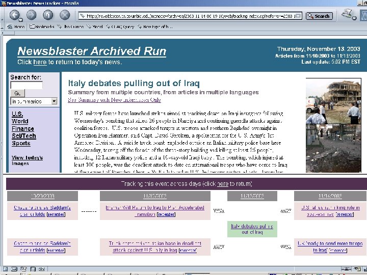This screenshot has height=275, width=367.
Task: Reload the page with the Reload button
Action: pyautogui.click(x=48, y=15)
